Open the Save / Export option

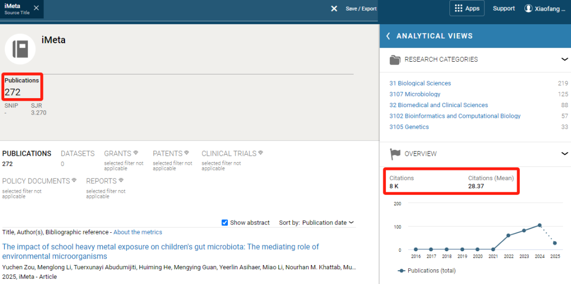(x=361, y=9)
